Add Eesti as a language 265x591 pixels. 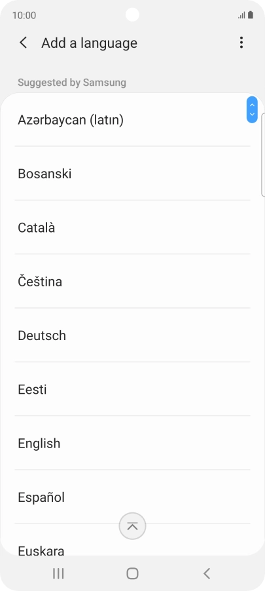click(132, 389)
